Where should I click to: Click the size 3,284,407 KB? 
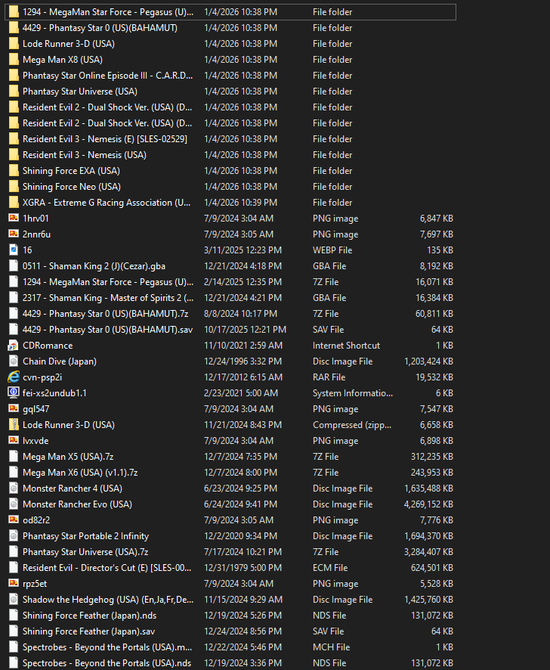pos(428,551)
